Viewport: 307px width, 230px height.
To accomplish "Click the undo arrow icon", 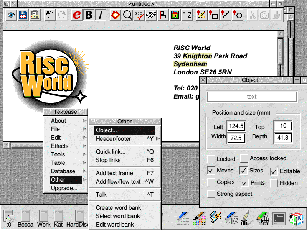I will pyautogui.click(x=50, y=15).
